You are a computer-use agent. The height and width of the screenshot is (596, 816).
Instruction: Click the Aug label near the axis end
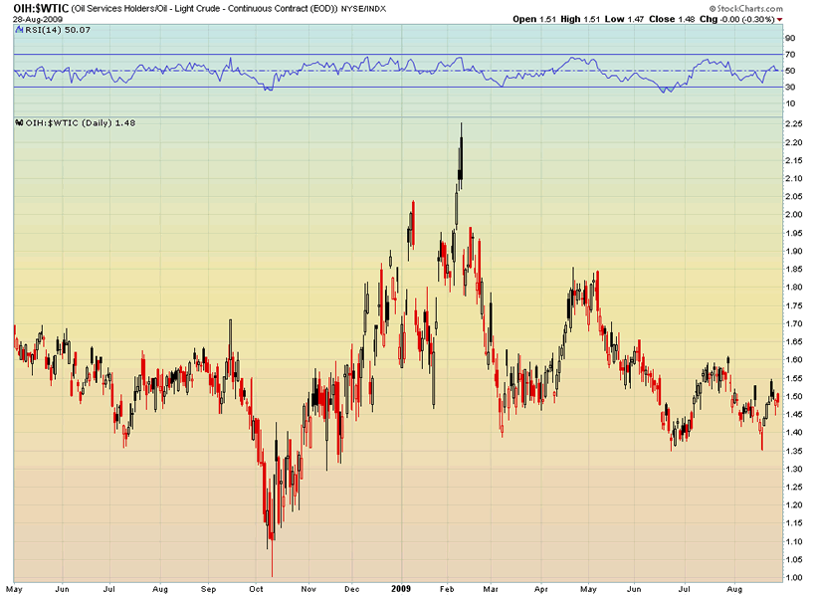pyautogui.click(x=734, y=588)
